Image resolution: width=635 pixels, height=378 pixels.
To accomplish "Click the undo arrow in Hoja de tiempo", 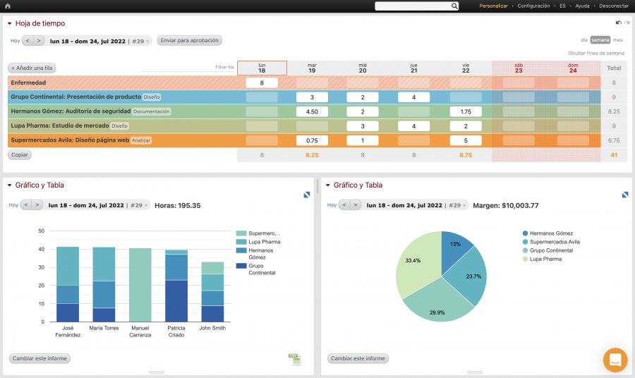I will click(x=619, y=23).
